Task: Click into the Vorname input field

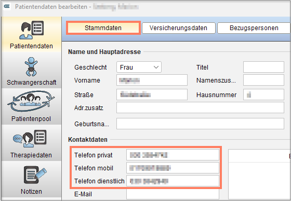Action: pos(152,80)
